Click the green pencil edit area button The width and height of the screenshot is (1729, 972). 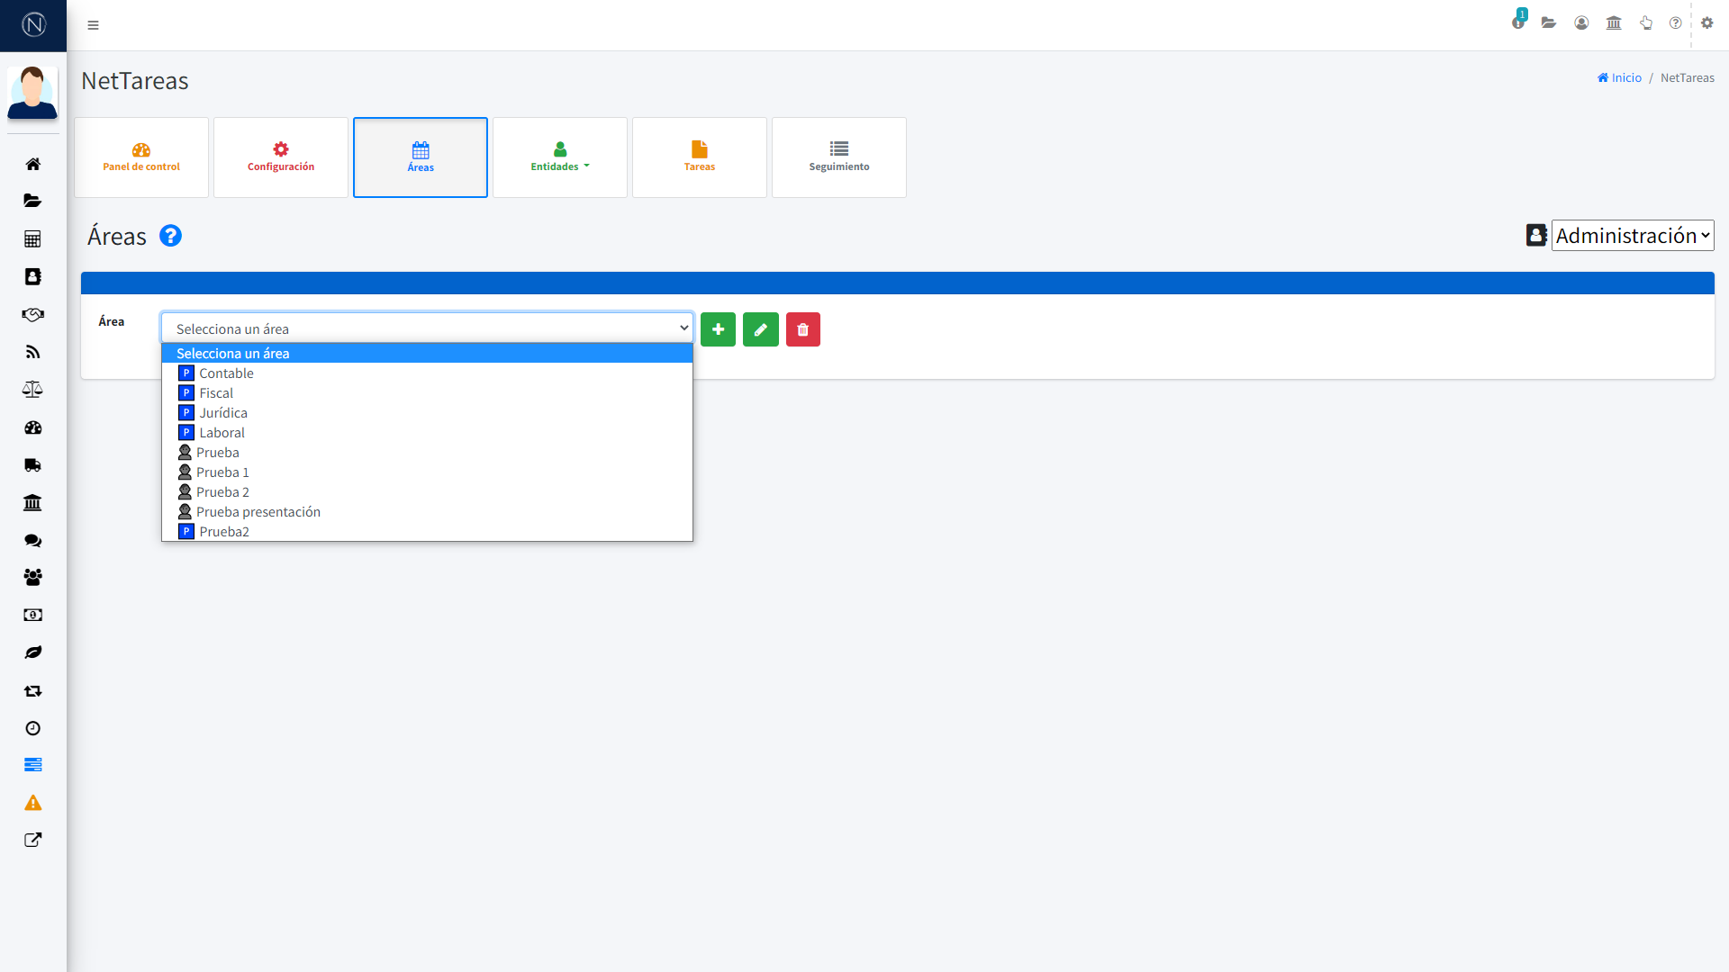(761, 329)
